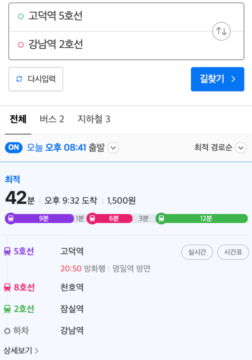Toggle the ON departure time switch

click(14, 148)
